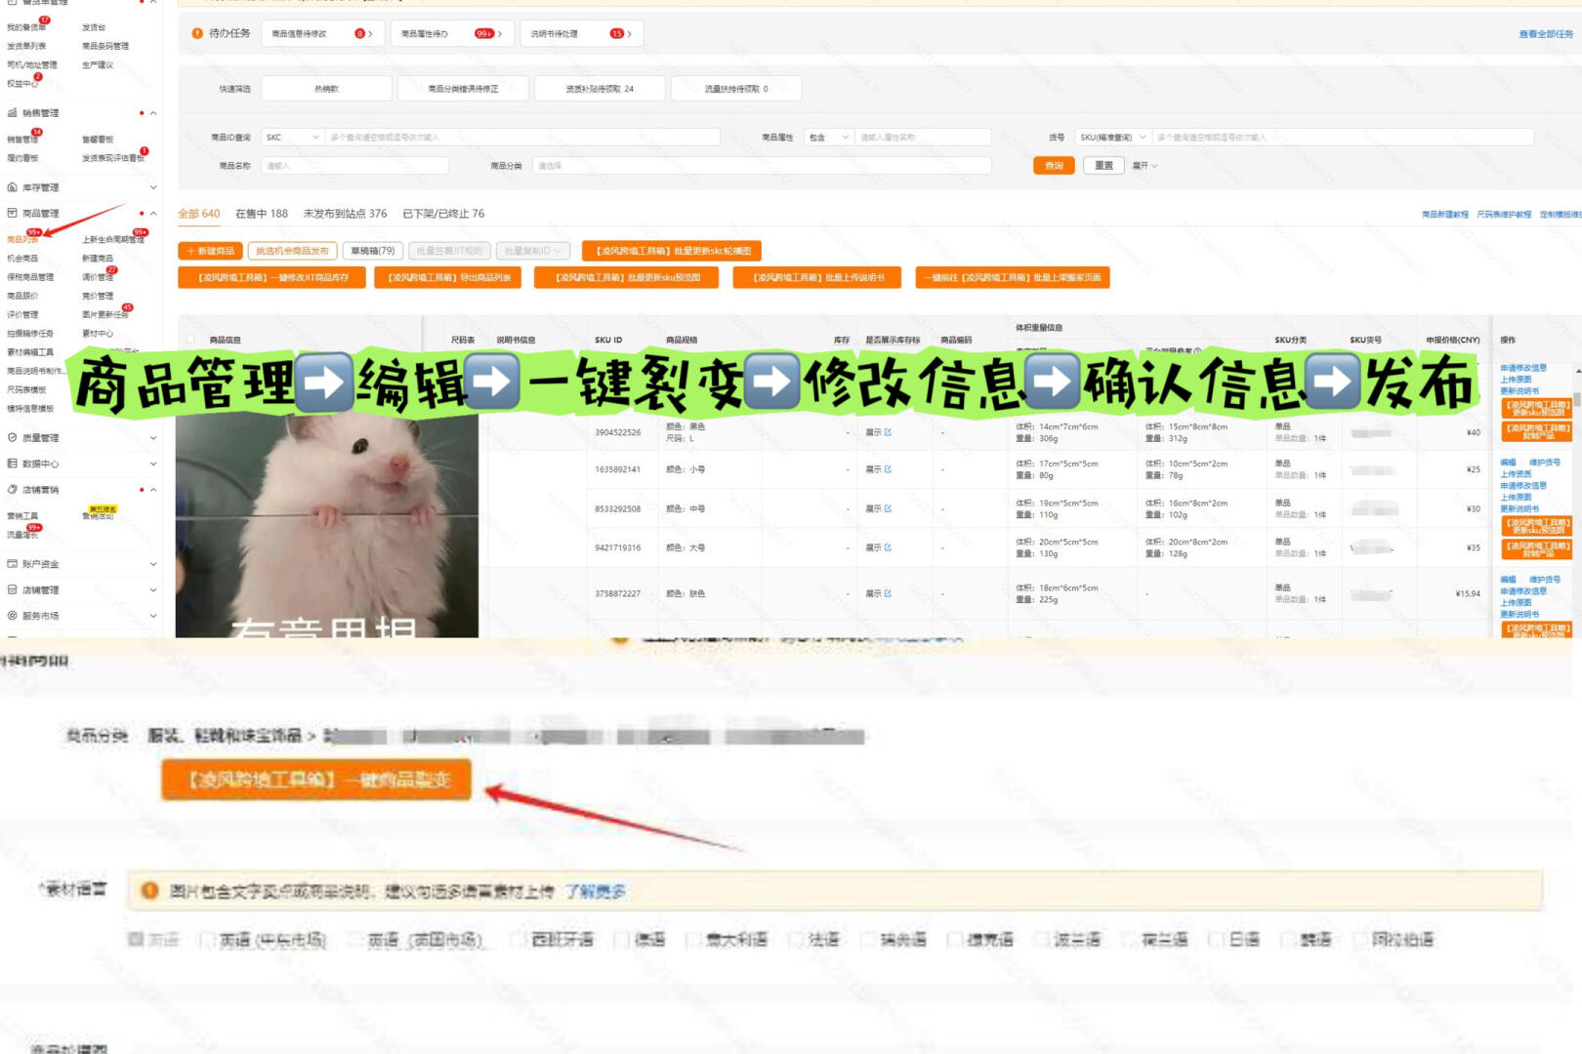1582x1054 pixels.
Task: Click the 是否展示库存 icon for SKU 3904522526
Action: [888, 432]
